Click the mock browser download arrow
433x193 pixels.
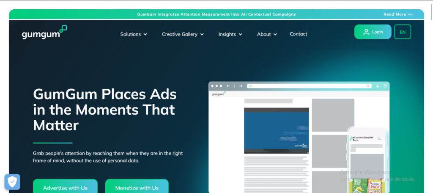[378, 86]
